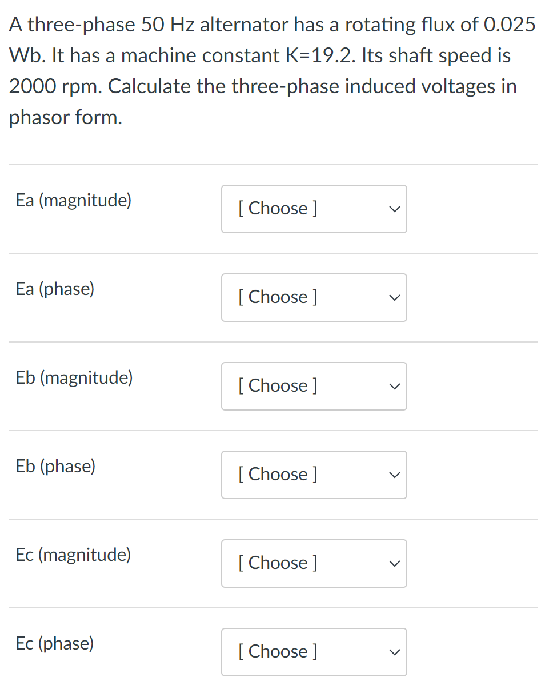
Task: Open the Eb (magnitude) dropdown
Action: point(314,386)
